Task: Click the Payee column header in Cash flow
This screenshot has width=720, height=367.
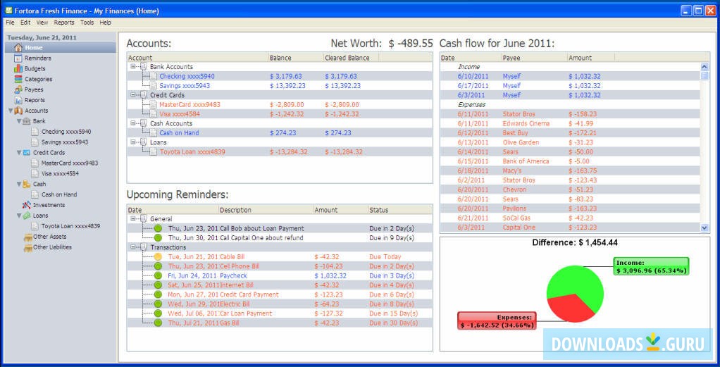Action: coord(534,58)
